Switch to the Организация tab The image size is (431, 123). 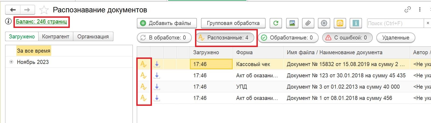click(x=93, y=37)
